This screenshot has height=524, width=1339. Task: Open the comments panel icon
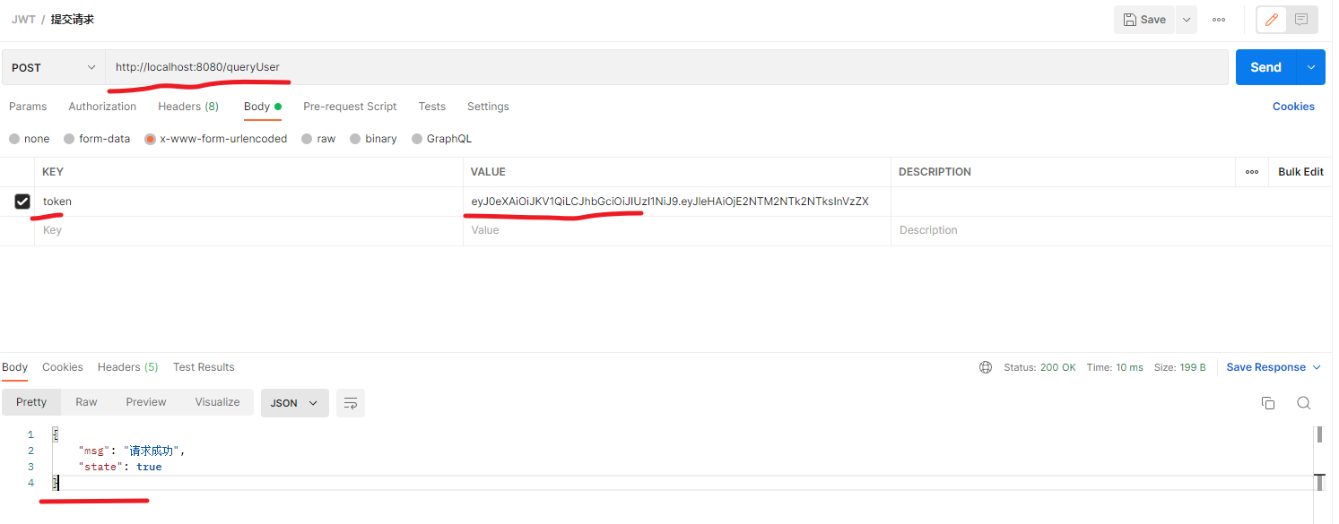click(1301, 20)
